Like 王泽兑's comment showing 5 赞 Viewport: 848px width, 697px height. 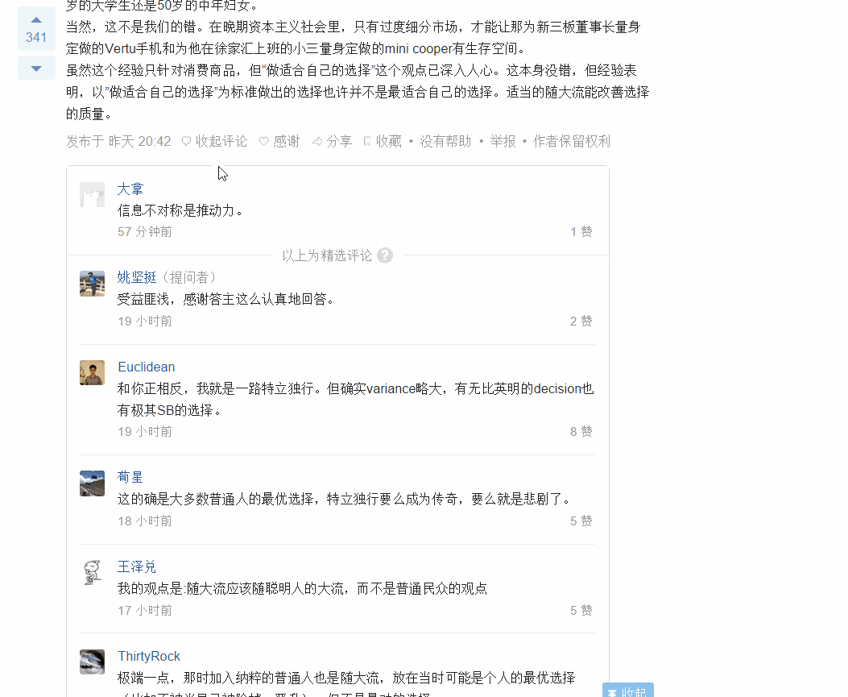[x=581, y=611]
